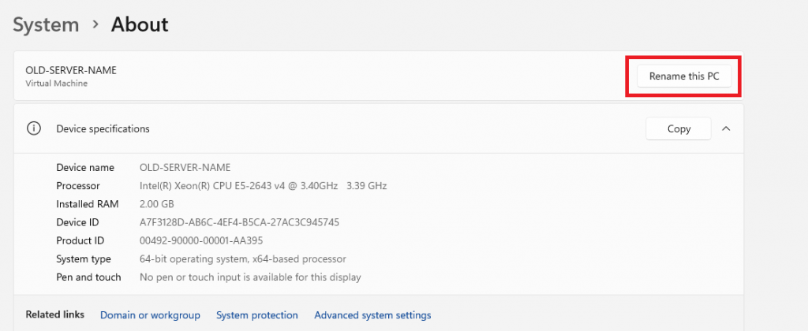Click the Device specifications header label
This screenshot has height=331, width=808.
(103, 128)
